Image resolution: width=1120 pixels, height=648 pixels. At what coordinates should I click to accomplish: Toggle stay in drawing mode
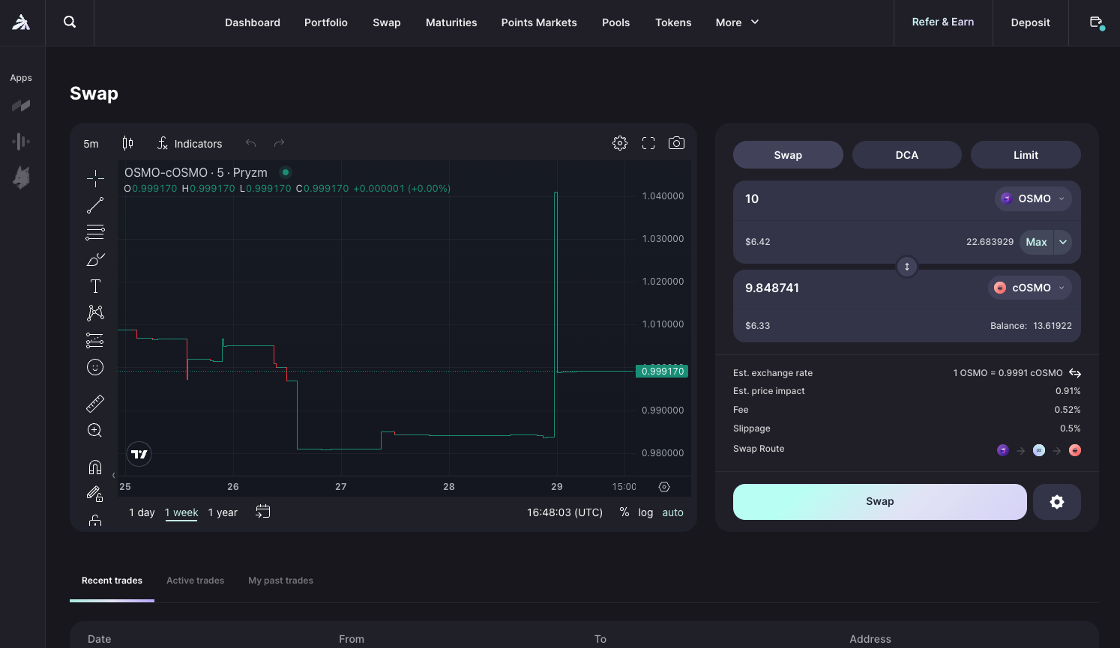click(95, 494)
